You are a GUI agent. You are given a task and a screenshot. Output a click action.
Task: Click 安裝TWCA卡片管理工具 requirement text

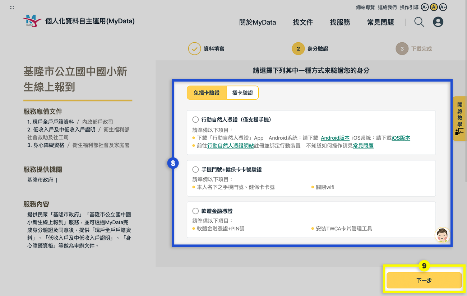pyautogui.click(x=344, y=229)
